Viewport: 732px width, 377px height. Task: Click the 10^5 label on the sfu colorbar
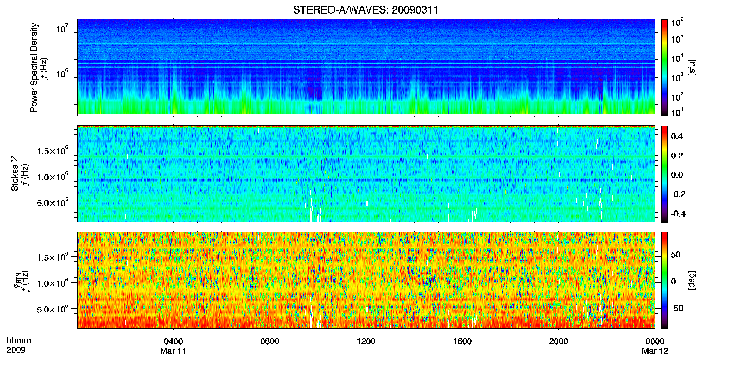point(678,39)
